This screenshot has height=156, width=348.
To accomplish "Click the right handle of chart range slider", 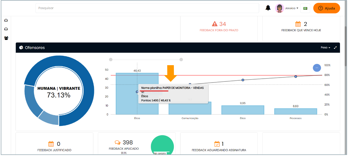I will click(x=181, y=59).
